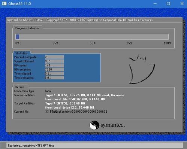Viewport: 187px width, 149px height.
Task: Click the 0% progress scale mark
Action: pyautogui.click(x=17, y=43)
